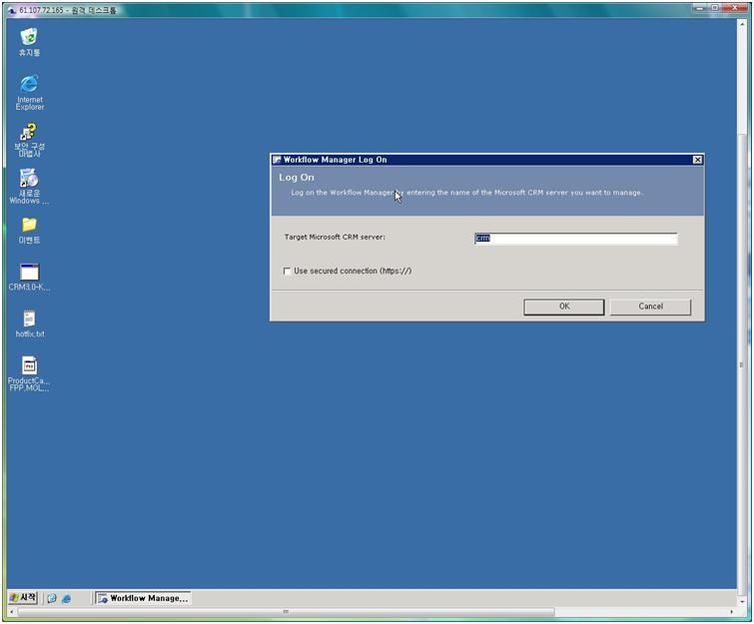Minimize the remote desktop window

click(x=700, y=8)
